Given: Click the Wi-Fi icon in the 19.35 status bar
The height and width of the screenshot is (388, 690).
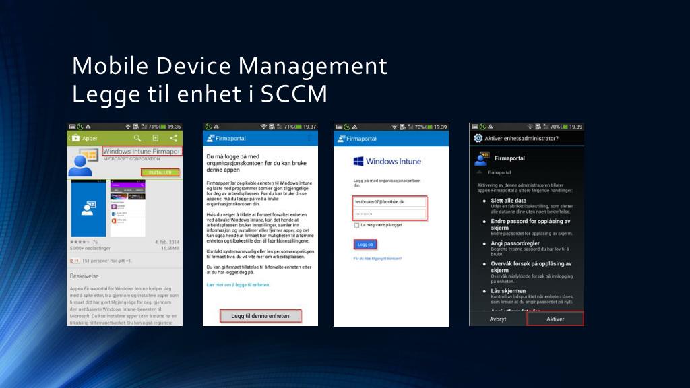Looking at the screenshot, I should point(127,127).
